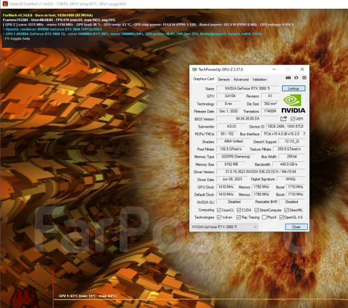Click the BIOS export share icon
The image size is (348, 308).
pyautogui.click(x=284, y=118)
